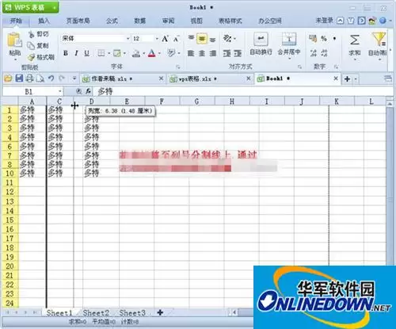The width and height of the screenshot is (396, 329).
Task: Open the borders dropdown arrow
Action: pyautogui.click(x=109, y=54)
